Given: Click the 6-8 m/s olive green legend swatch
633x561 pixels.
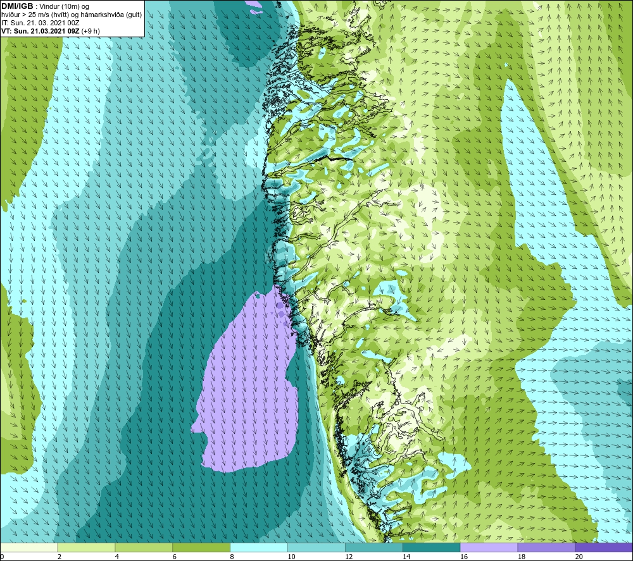Looking at the screenshot, I should click(201, 547).
